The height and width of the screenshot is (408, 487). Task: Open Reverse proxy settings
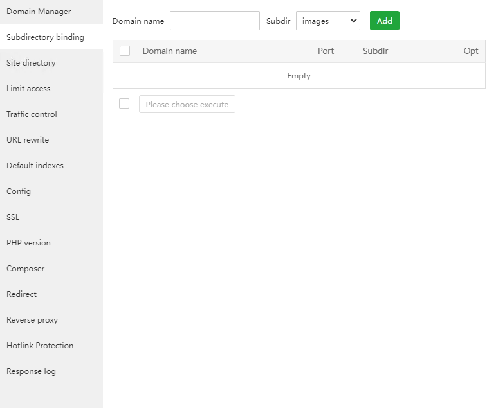tap(32, 320)
